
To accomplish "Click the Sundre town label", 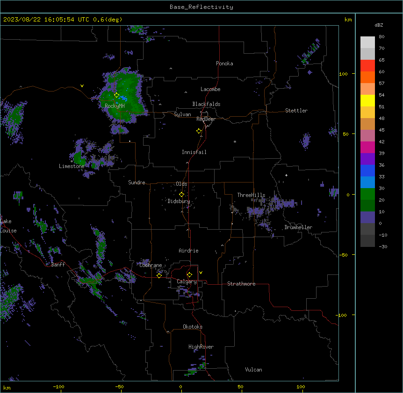I will click(x=137, y=182).
